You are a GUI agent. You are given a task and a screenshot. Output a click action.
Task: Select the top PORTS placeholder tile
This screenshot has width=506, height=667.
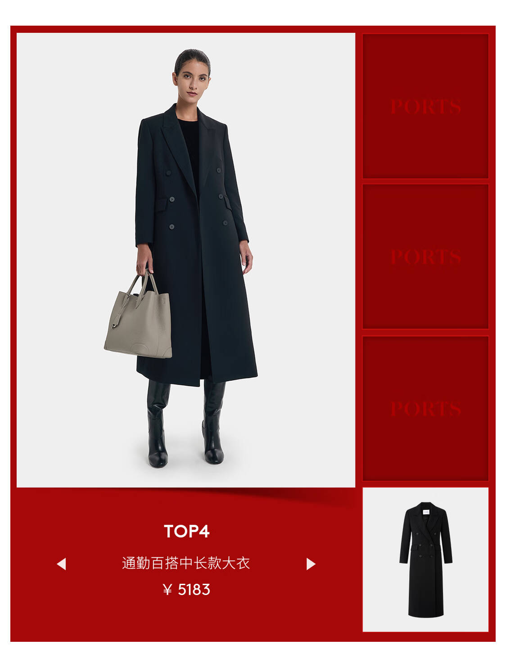[x=425, y=106]
